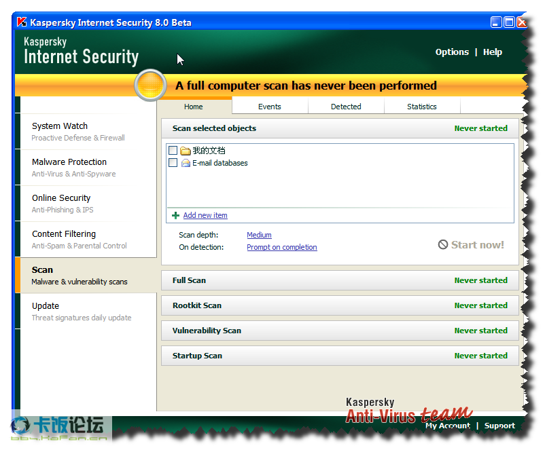Open My Account link at bottom
545x450 pixels.
coord(448,426)
